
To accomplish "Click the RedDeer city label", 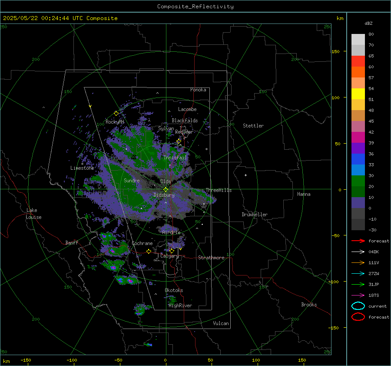I will click(x=184, y=132).
